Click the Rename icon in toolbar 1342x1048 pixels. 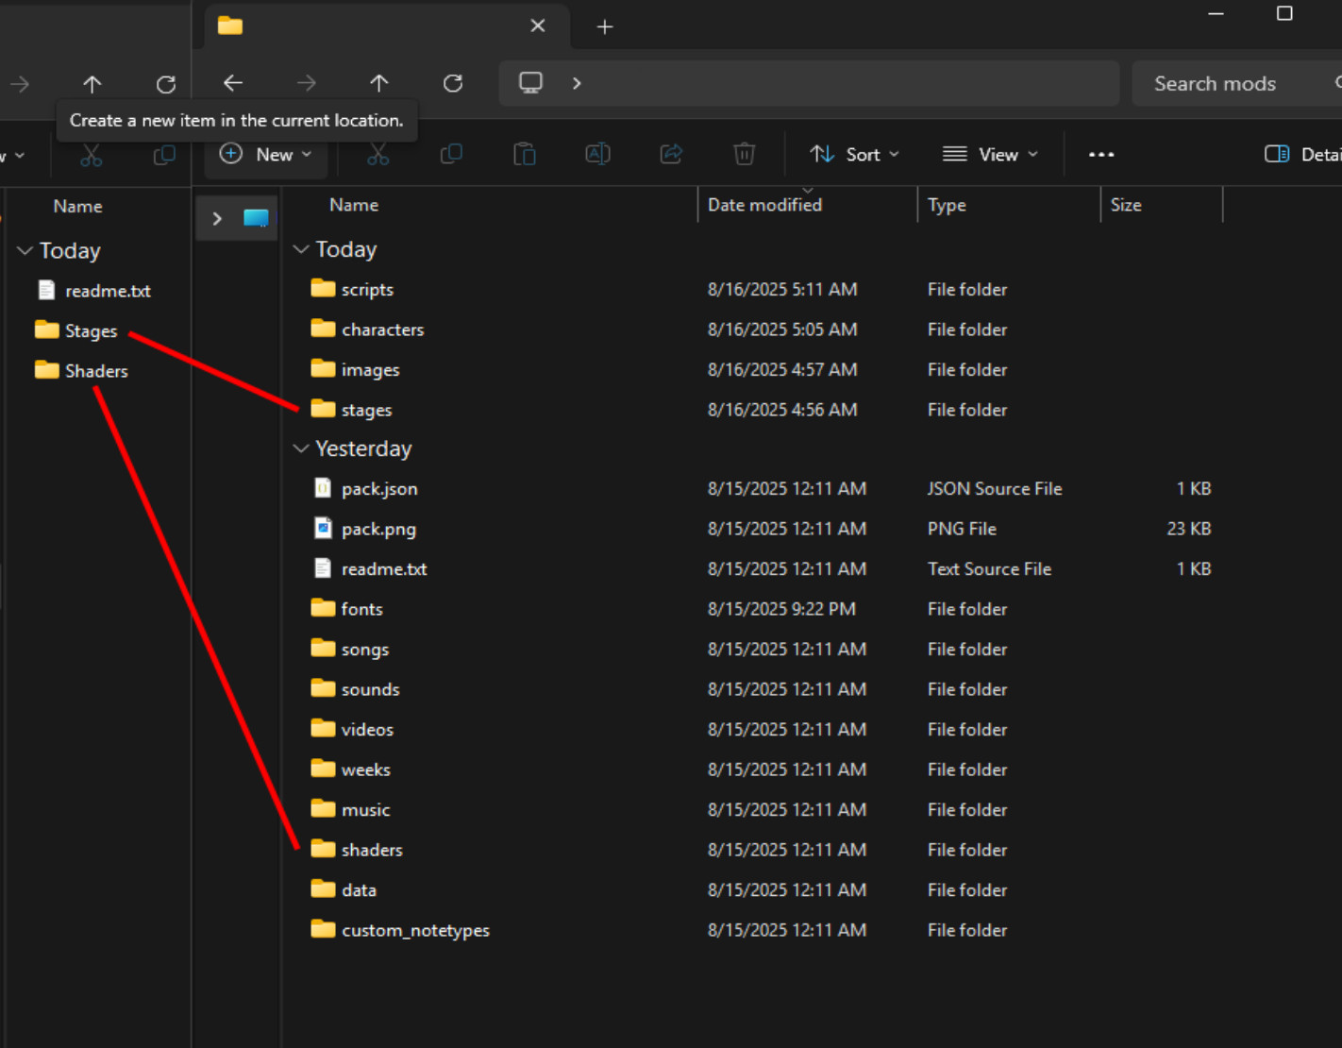pos(597,154)
